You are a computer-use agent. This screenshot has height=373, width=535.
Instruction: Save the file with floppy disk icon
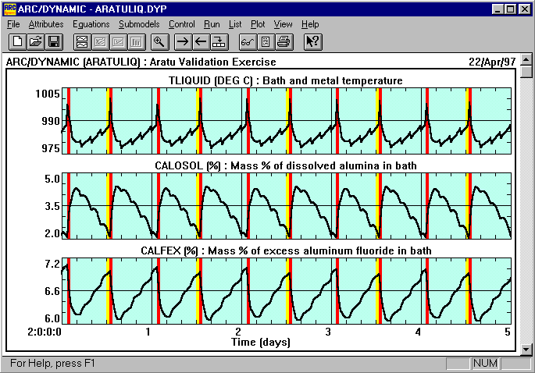pyautogui.click(x=54, y=41)
